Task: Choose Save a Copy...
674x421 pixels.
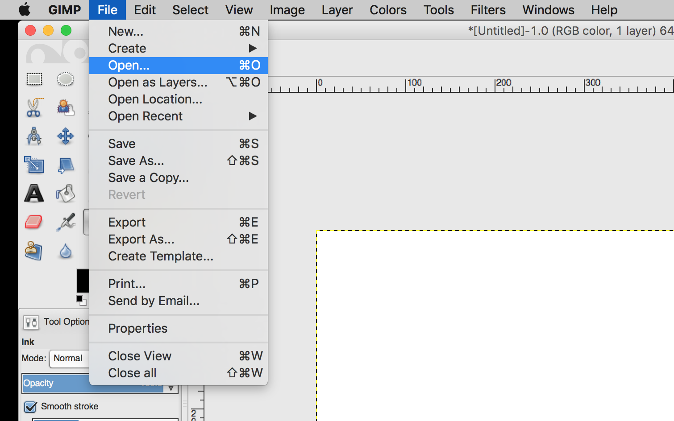Action: [179, 178]
